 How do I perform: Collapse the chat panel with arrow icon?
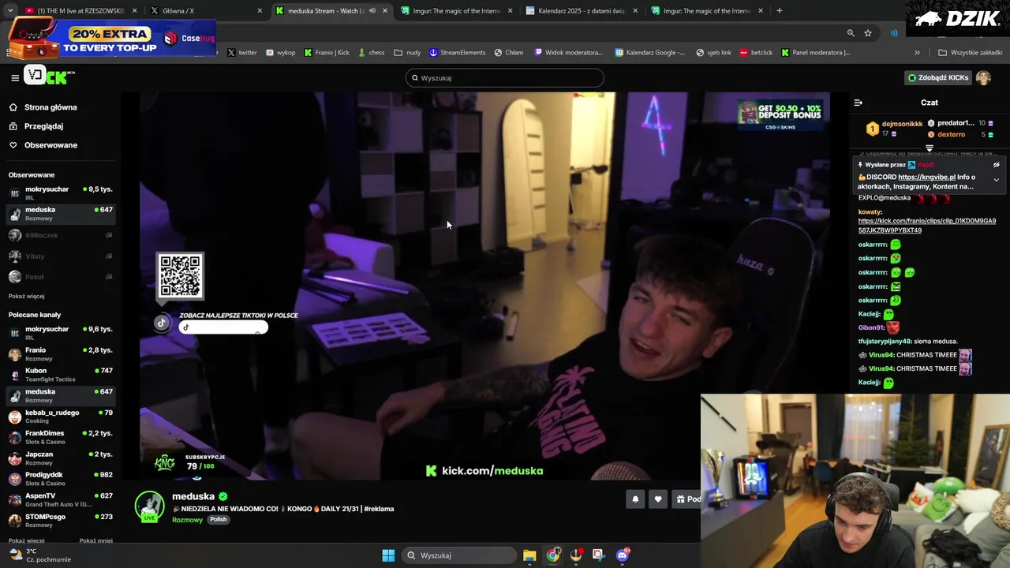coord(858,103)
